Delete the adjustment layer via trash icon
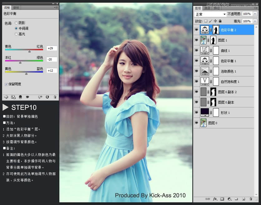This screenshot has width=261, height=205. click(55, 98)
